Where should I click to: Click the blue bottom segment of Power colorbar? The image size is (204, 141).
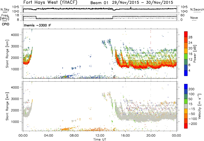(x=186, y=73)
